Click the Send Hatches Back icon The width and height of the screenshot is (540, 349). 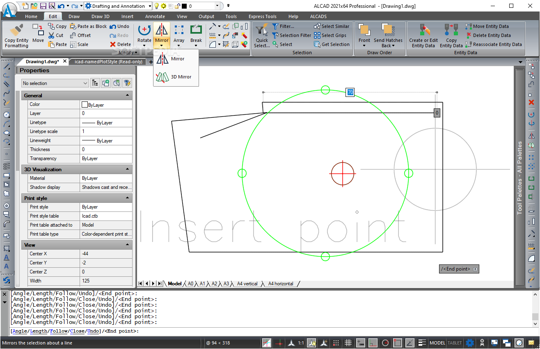[388, 30]
